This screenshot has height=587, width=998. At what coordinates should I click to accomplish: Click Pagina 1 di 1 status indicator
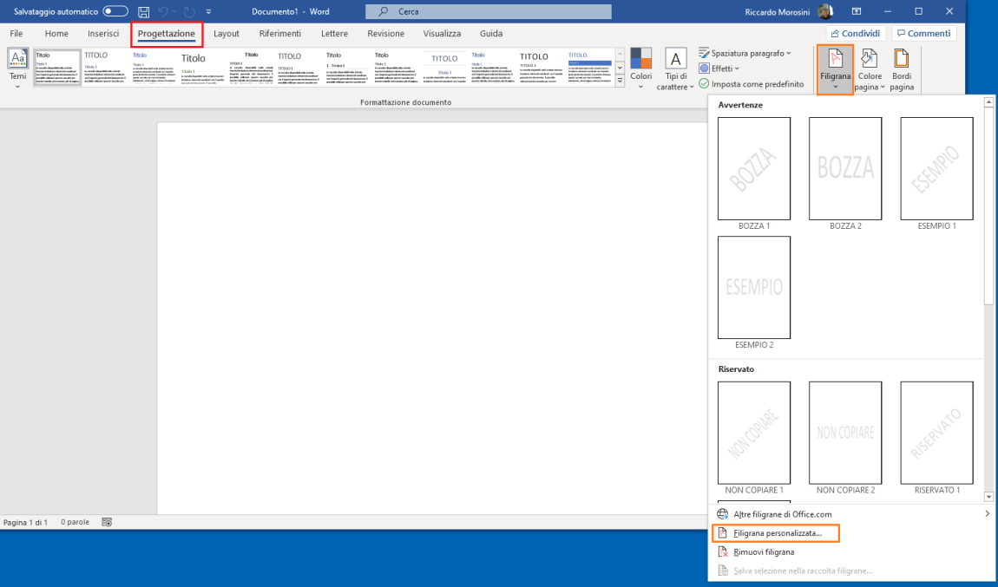[x=25, y=522]
